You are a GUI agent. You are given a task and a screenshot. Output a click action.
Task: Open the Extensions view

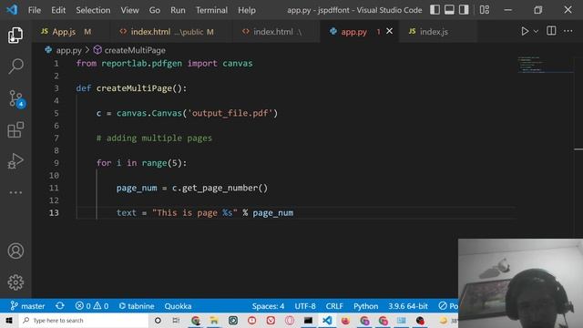pos(15,129)
